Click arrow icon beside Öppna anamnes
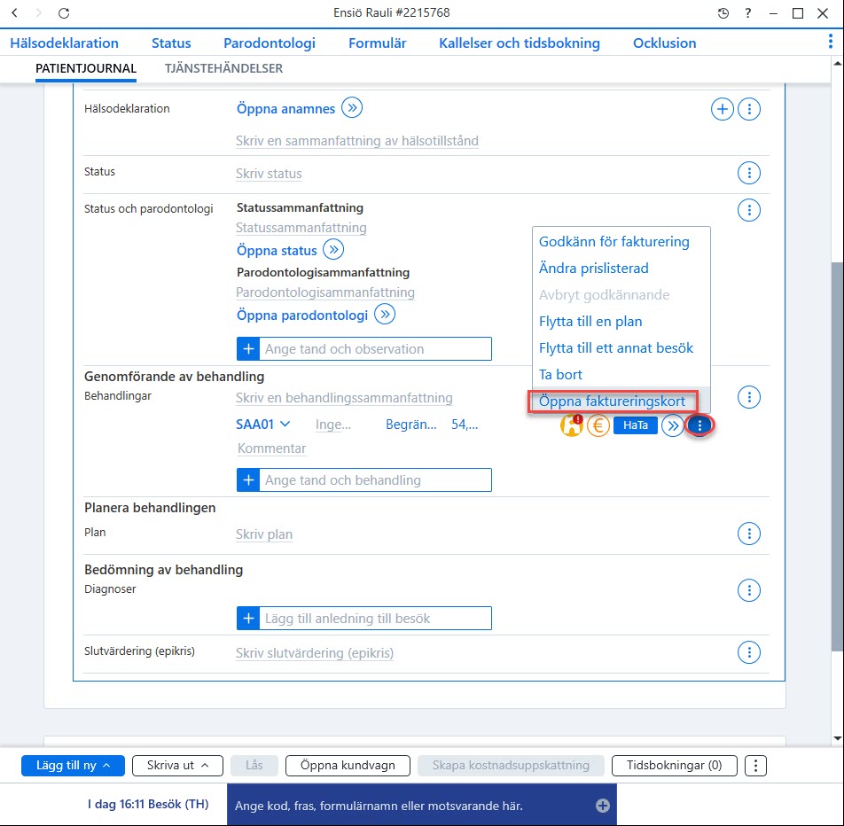The image size is (844, 826). click(352, 107)
